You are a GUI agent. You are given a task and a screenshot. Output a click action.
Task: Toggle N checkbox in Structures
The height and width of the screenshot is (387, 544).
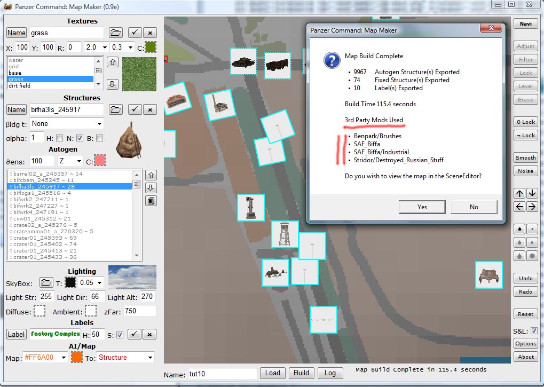(80, 138)
